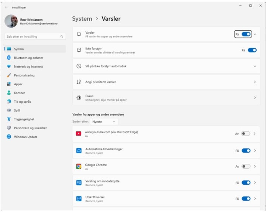Enable notifications for Google Chrome
This screenshot has width=267, height=212.
pyautogui.click(x=246, y=167)
